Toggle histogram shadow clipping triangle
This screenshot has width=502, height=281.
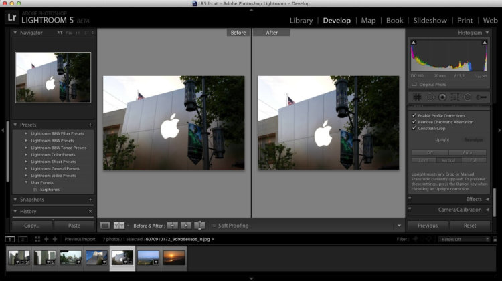(x=414, y=43)
